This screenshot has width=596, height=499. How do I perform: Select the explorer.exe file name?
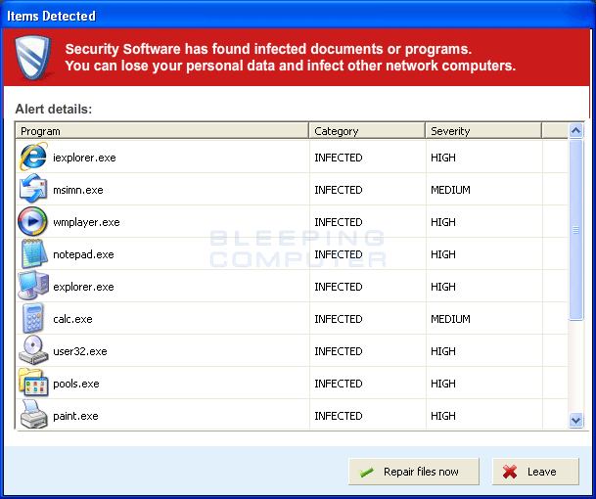click(x=83, y=287)
